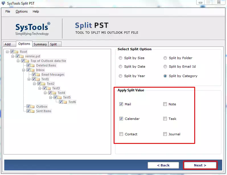Minimize the Split PST window
227x175 pixels.
200,2
